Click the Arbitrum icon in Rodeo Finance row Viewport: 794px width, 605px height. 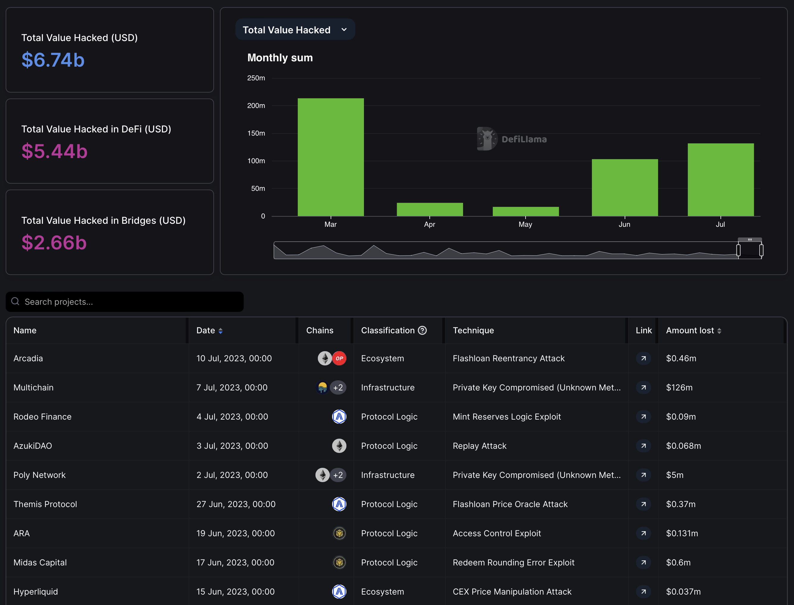[x=339, y=417]
